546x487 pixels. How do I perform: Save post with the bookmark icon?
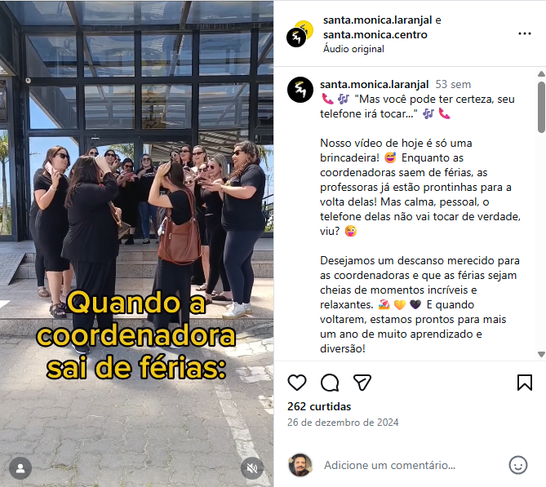coord(525,383)
